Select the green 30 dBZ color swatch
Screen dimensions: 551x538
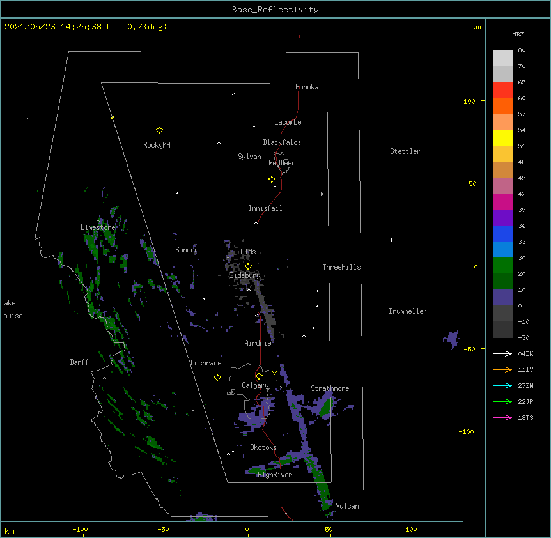[x=502, y=266]
